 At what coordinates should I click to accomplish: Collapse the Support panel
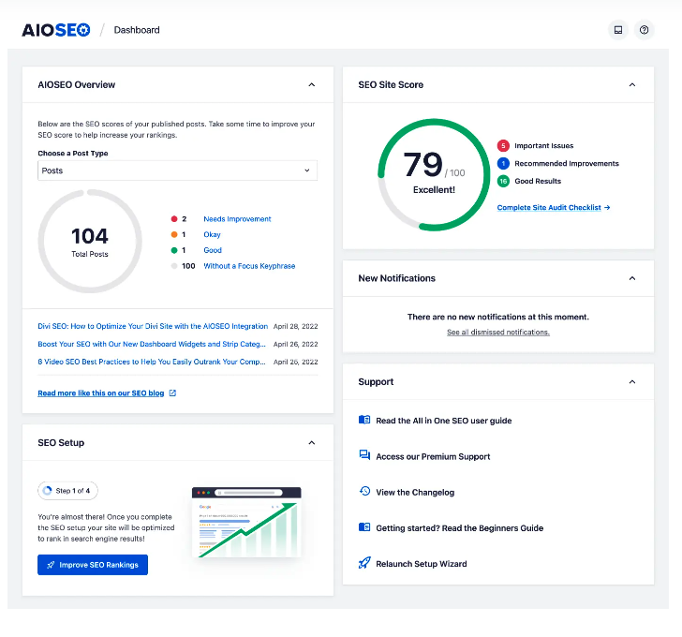[632, 382]
